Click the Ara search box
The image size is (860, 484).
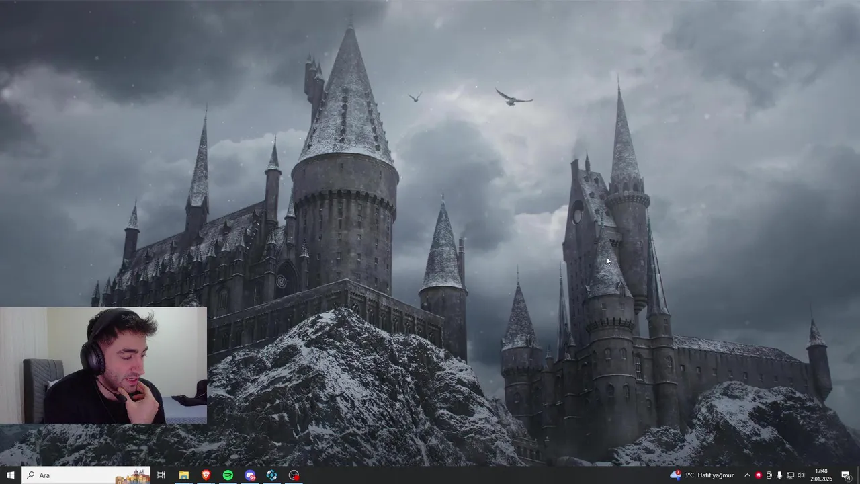coord(86,475)
